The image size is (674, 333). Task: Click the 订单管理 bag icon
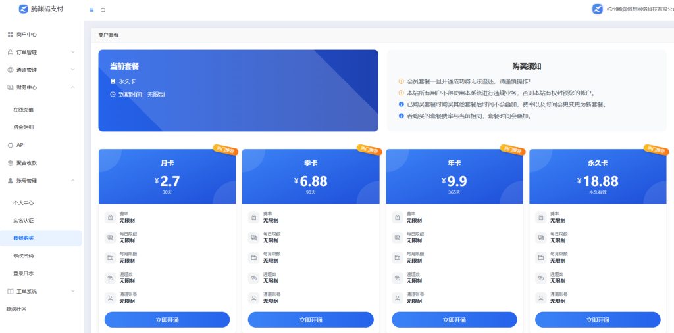[11, 53]
